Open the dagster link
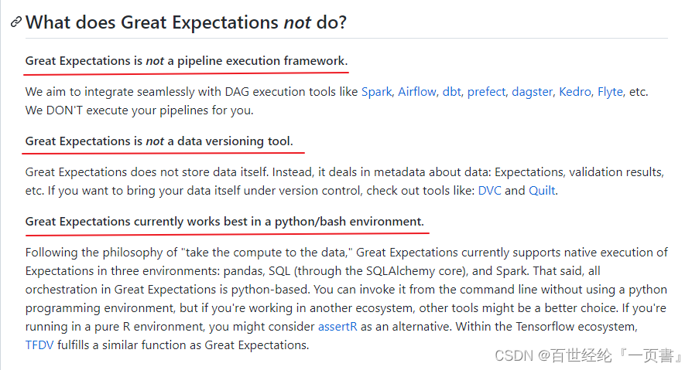The height and width of the screenshot is (370, 692). coord(532,92)
